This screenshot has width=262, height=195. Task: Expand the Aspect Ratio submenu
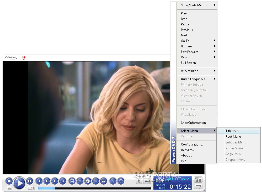point(197,71)
